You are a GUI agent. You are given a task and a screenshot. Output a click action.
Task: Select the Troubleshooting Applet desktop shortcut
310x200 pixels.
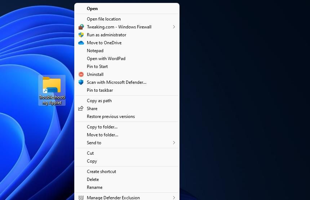click(x=52, y=90)
